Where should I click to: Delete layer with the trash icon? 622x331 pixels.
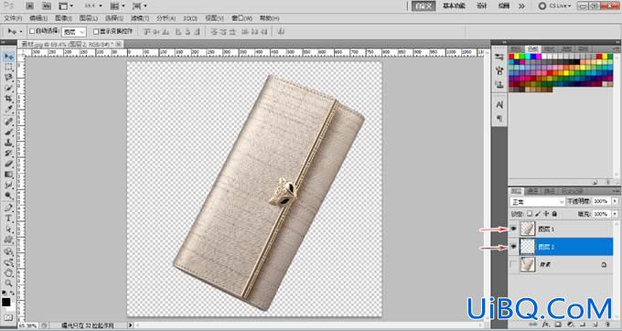607,325
